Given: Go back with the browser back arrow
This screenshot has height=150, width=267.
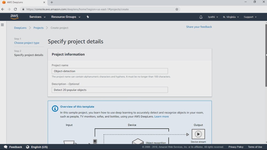Looking at the screenshot, I should click(x=3, y=9).
